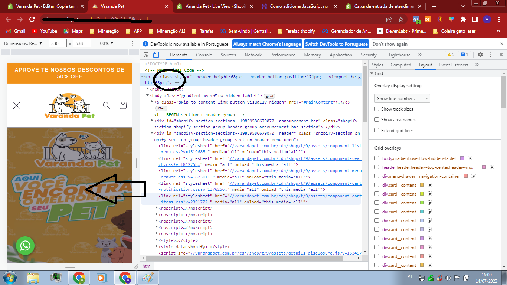Close the mobile menu with X icon
The width and height of the screenshot is (507, 285).
click(17, 105)
